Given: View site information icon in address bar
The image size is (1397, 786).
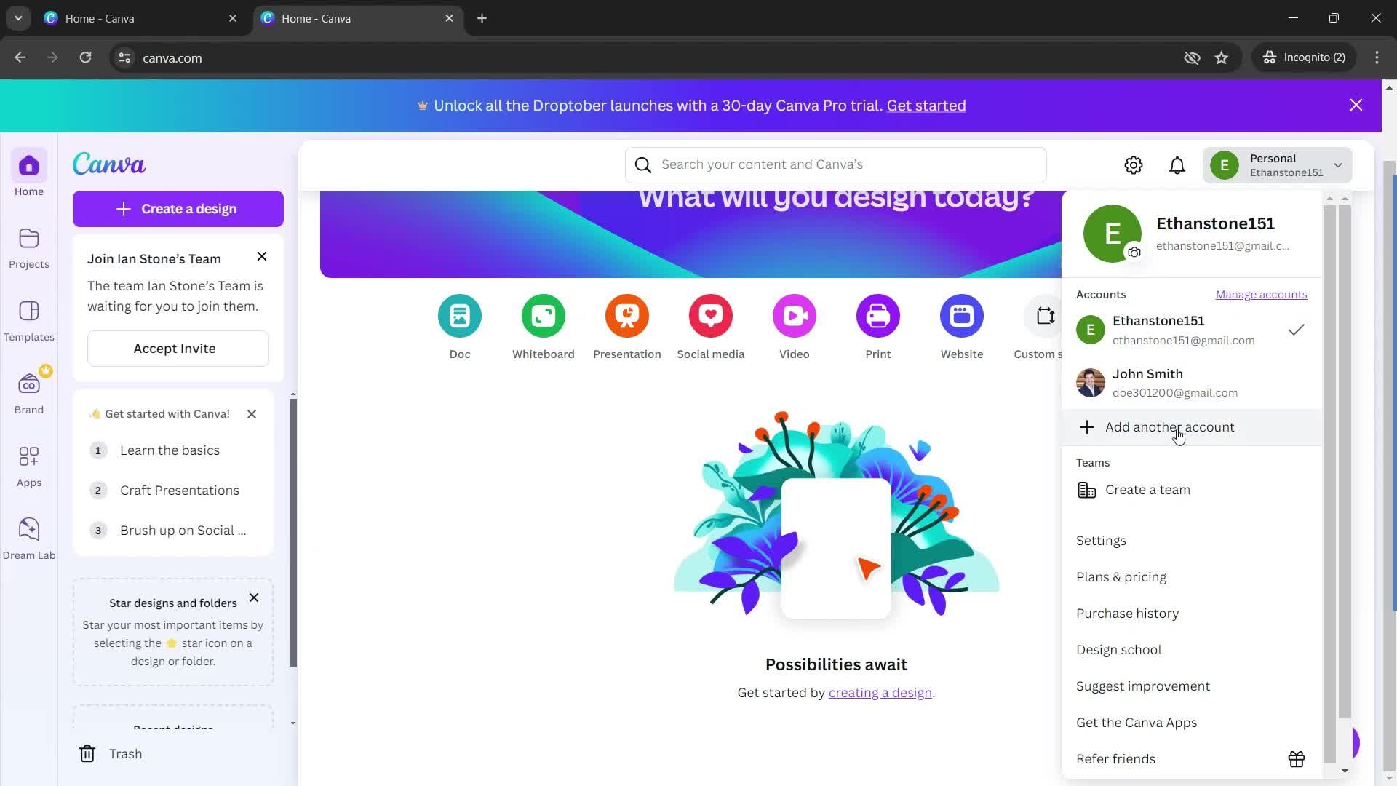Looking at the screenshot, I should click(x=124, y=57).
